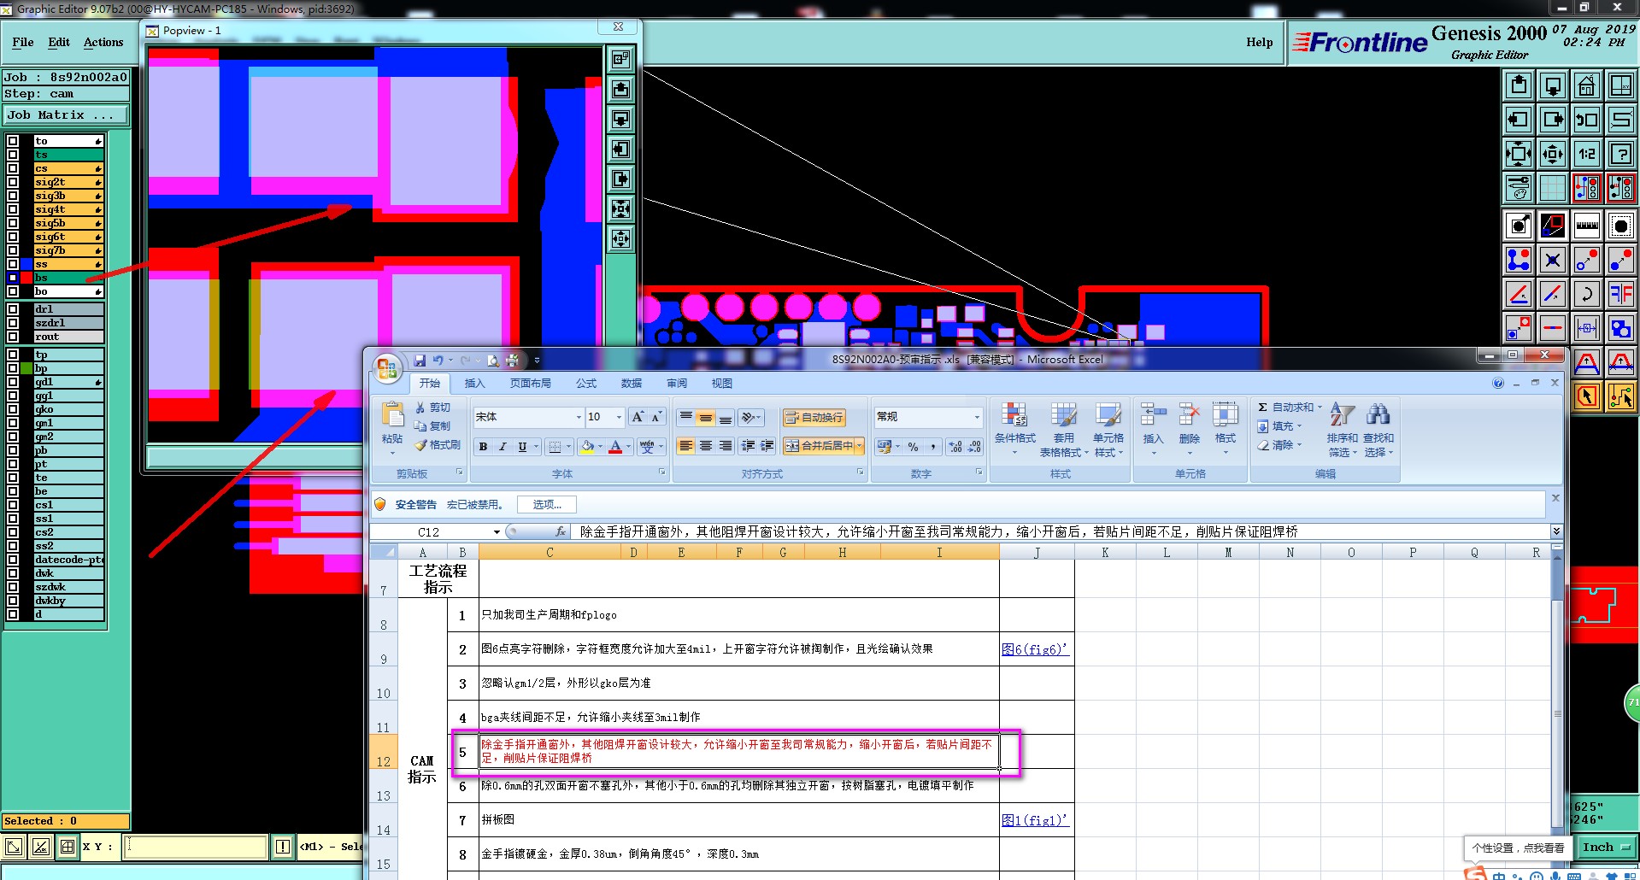Switch to Excel 页面布局 ribbon tab
The image size is (1640, 880).
tap(531, 384)
